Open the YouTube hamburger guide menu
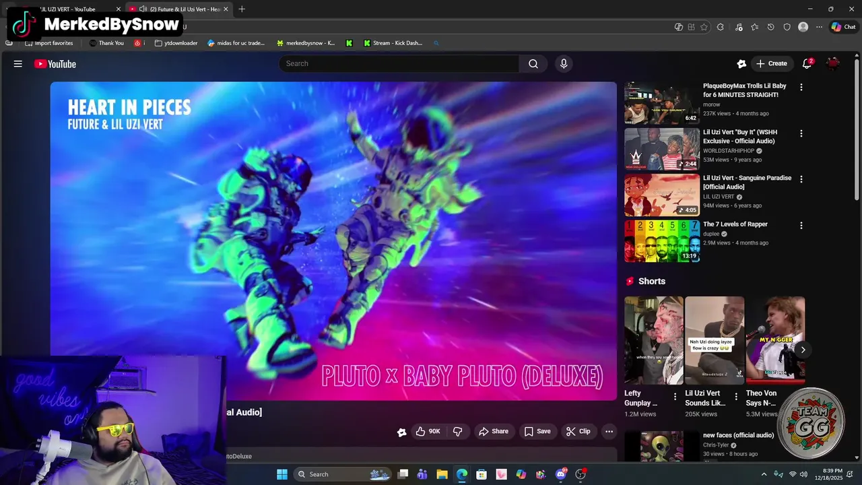 coord(18,64)
